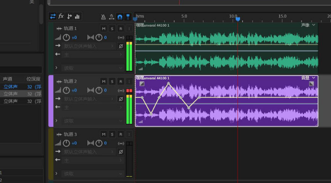Click the blue playhead marker at 10.0
Viewport: 331px width, 183px height.
pyautogui.click(x=238, y=19)
